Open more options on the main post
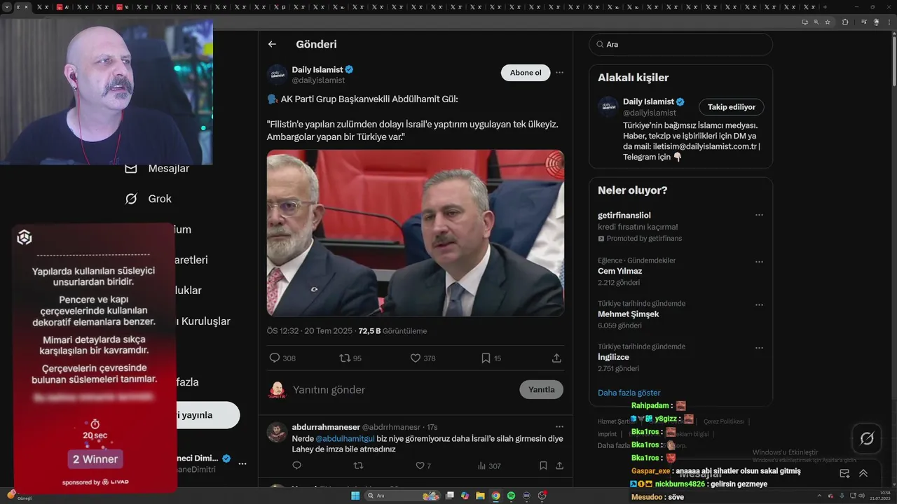897x504 pixels. pos(559,72)
